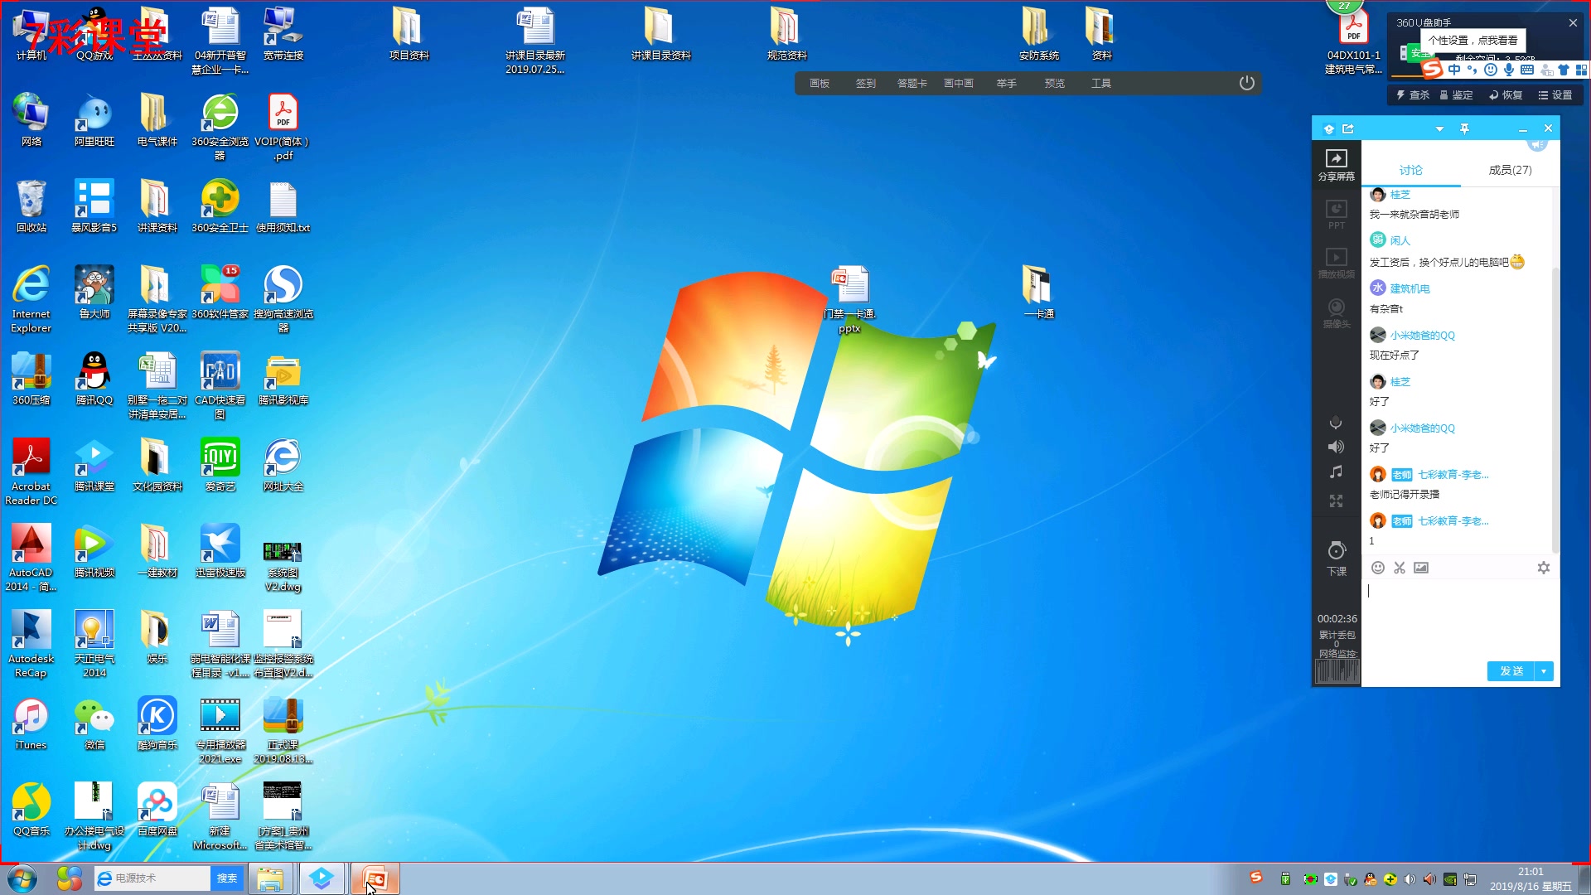Image resolution: width=1591 pixels, height=895 pixels.
Task: Click 恢复 restore in 360 U盘助手
Action: tap(1506, 95)
